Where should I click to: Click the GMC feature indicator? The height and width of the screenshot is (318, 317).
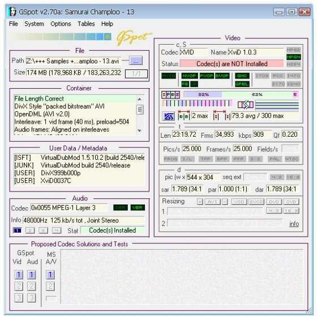242,76
